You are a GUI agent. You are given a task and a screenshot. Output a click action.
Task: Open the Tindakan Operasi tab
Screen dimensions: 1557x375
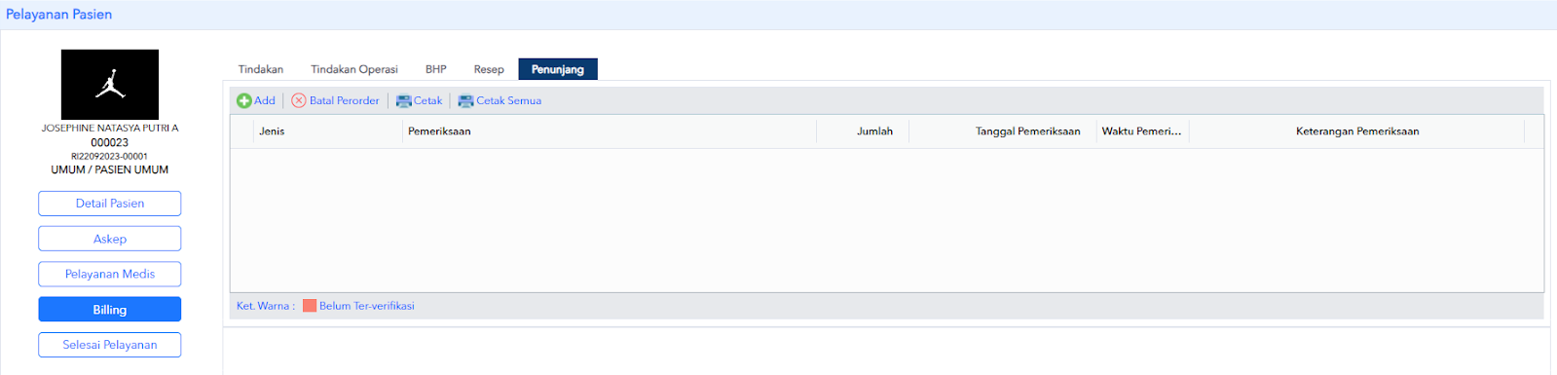(x=354, y=69)
